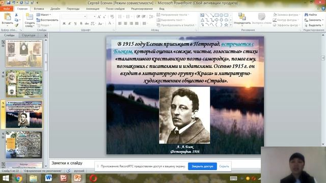This screenshot has height=183, width=326.
Task: Click the 'встречается с Блоком' hyperlink
Action: (237, 44)
